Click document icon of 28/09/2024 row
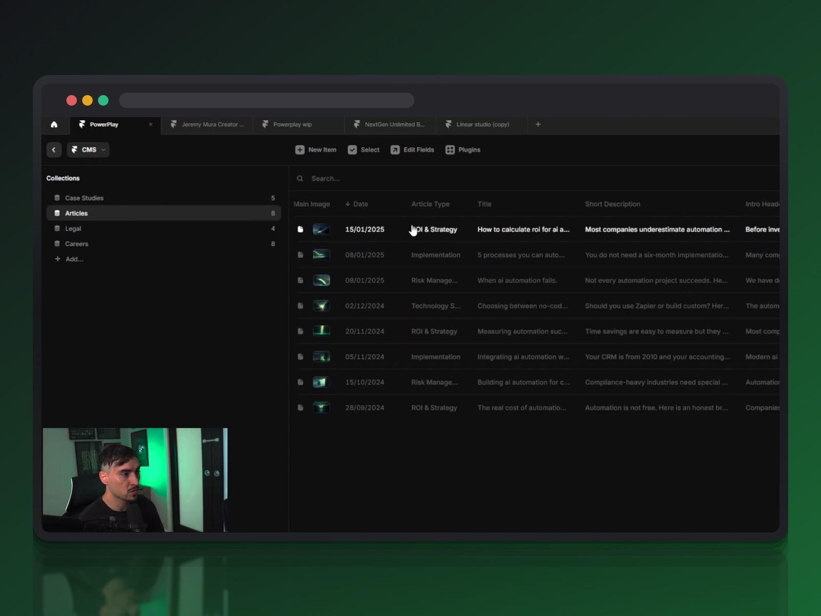This screenshot has height=616, width=821. tap(300, 408)
